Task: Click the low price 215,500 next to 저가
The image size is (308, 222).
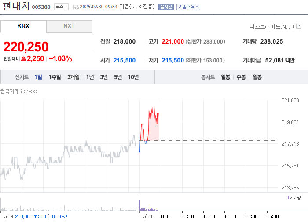Action: coord(172,60)
